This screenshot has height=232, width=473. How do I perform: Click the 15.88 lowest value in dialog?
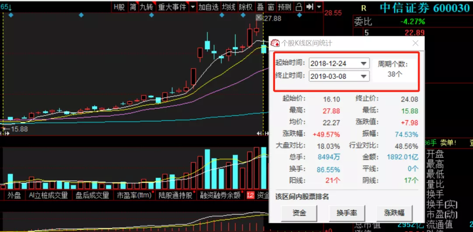(x=409, y=111)
